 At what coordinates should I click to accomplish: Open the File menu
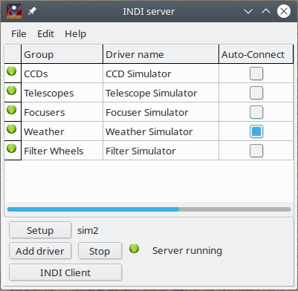(19, 34)
